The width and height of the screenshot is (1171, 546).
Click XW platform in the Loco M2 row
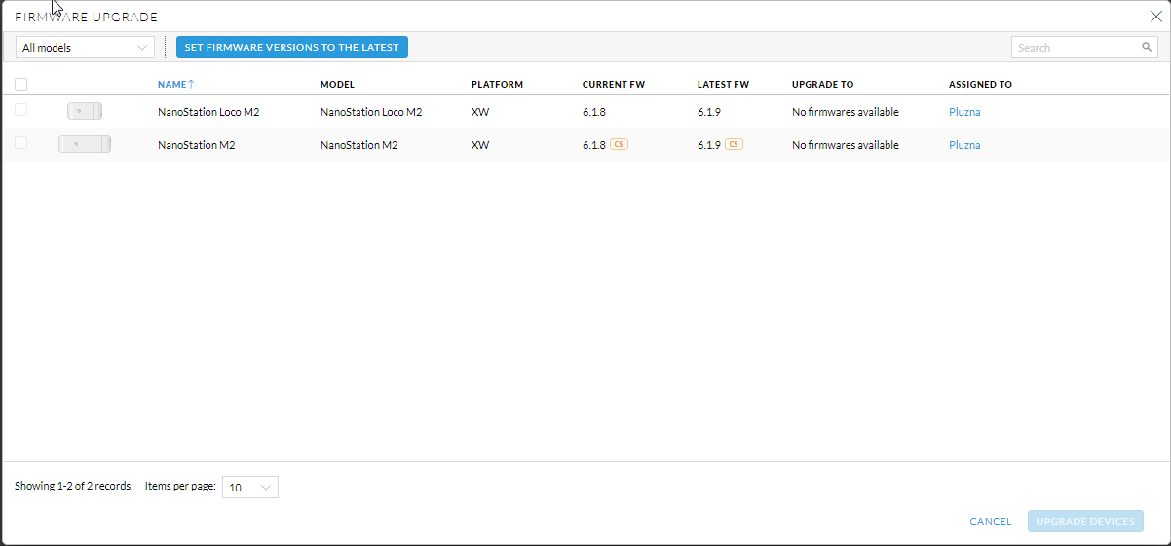coord(480,112)
